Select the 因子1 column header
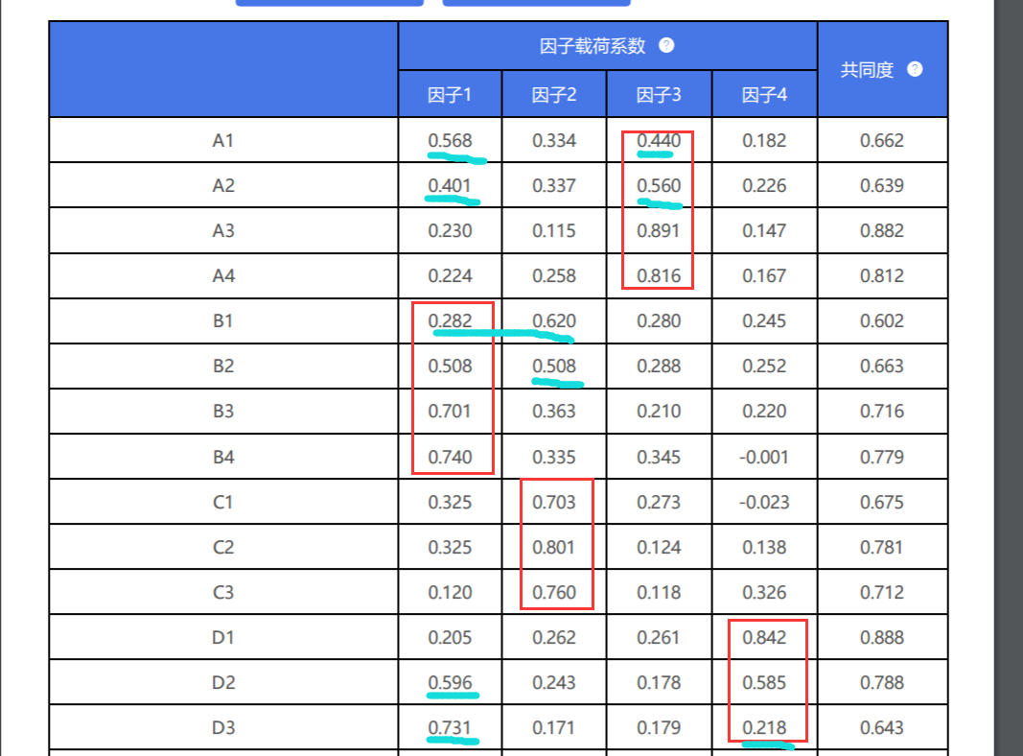Viewport: 1023px width, 756px height. [450, 95]
